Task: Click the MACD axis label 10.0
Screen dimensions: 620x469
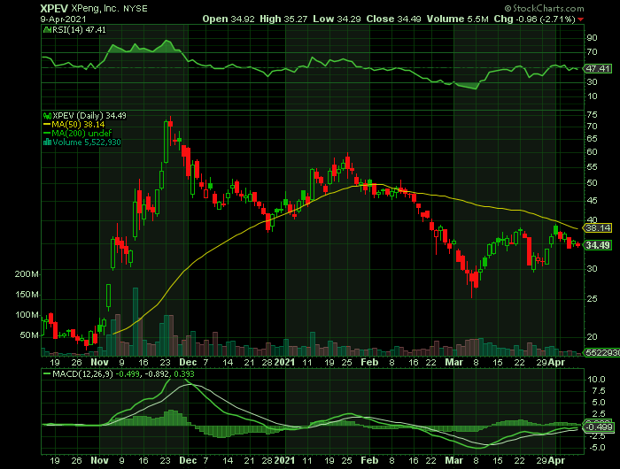Action: (596, 380)
